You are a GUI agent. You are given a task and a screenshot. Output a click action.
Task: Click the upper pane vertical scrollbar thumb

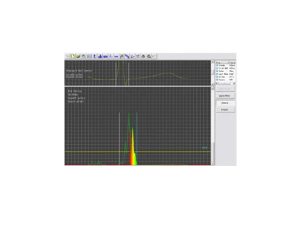(212, 72)
